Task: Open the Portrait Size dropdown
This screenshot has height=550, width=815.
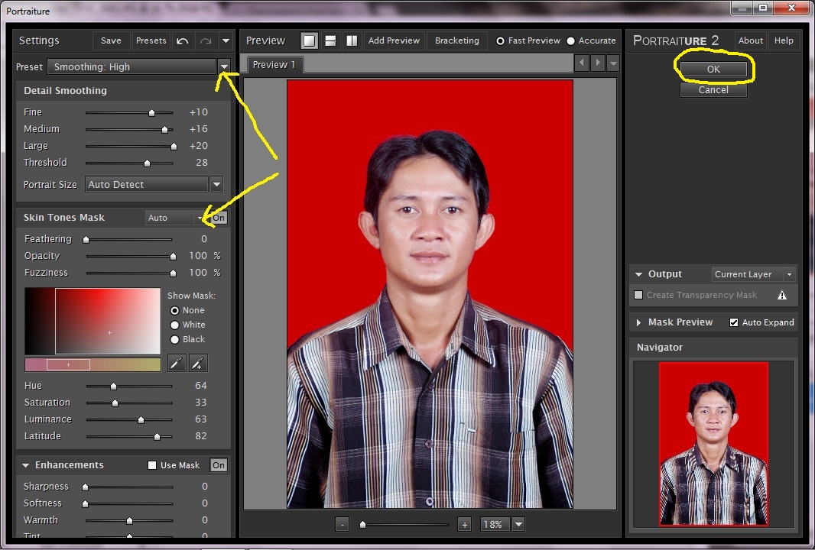Action: coord(216,184)
